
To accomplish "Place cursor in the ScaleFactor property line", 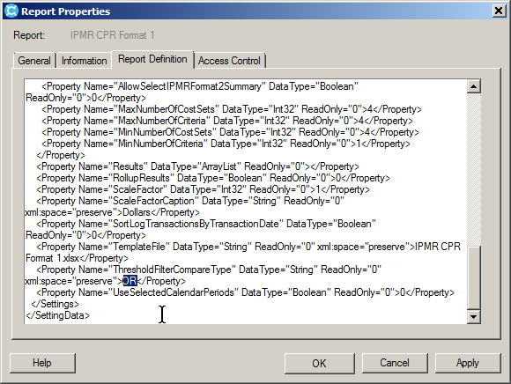I will point(203,189).
